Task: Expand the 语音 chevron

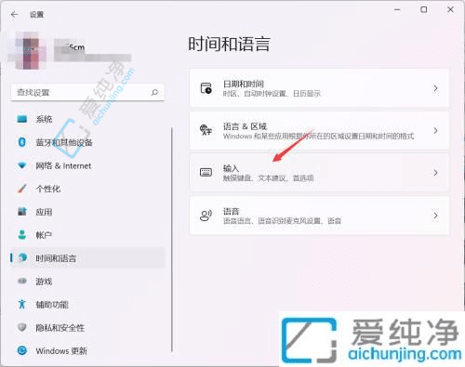Action: pos(435,216)
